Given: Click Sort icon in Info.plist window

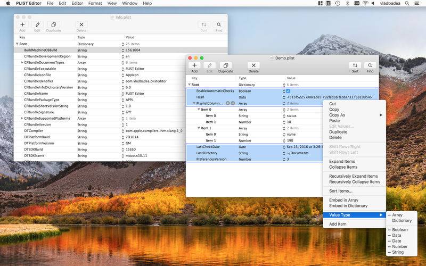Looking at the screenshot, I should click(204, 24).
